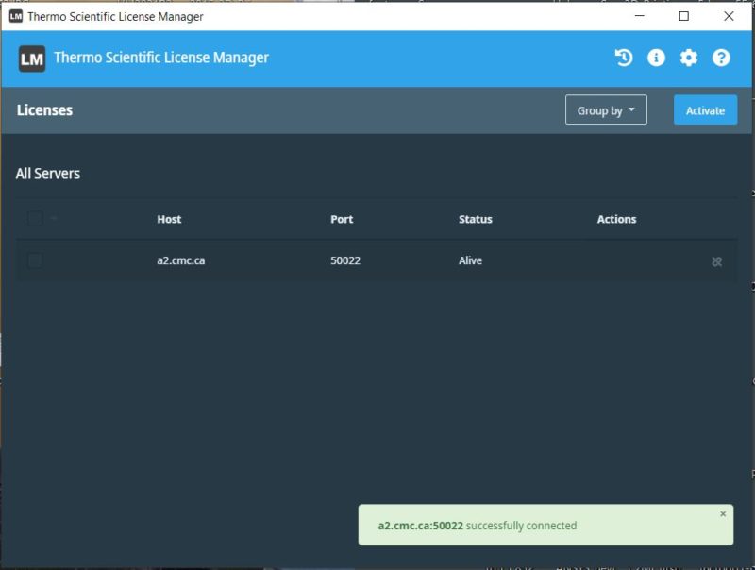
Task: Maximize the License Manager window
Action: pos(683,16)
